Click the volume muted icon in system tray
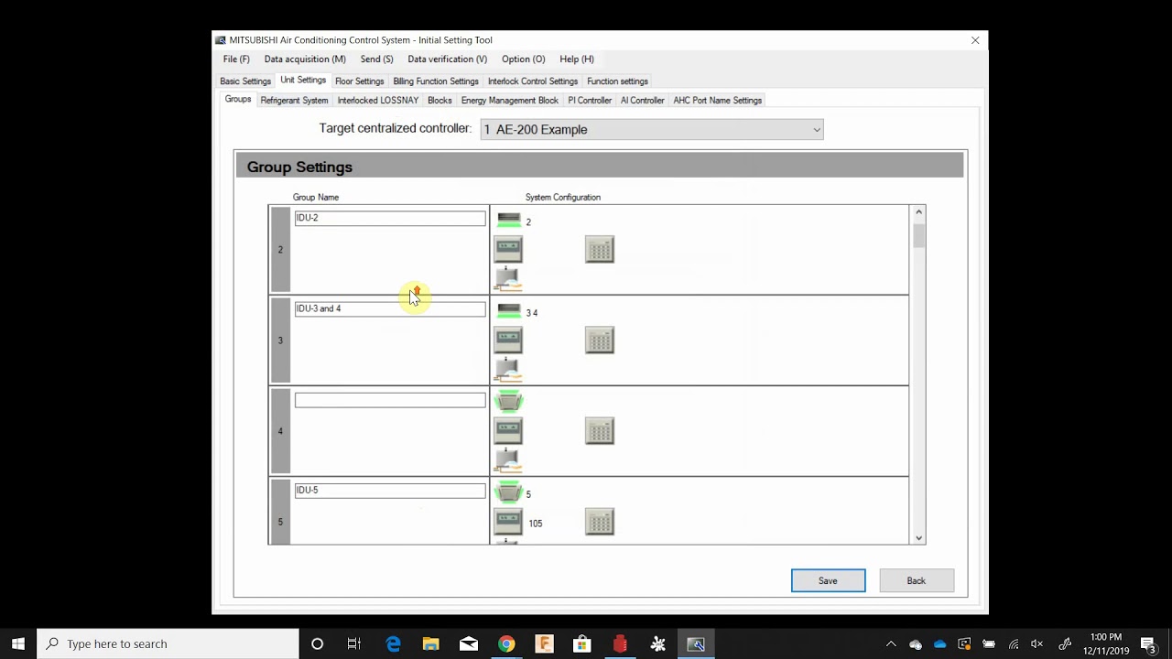Viewport: 1172px width, 659px height. (1036, 643)
